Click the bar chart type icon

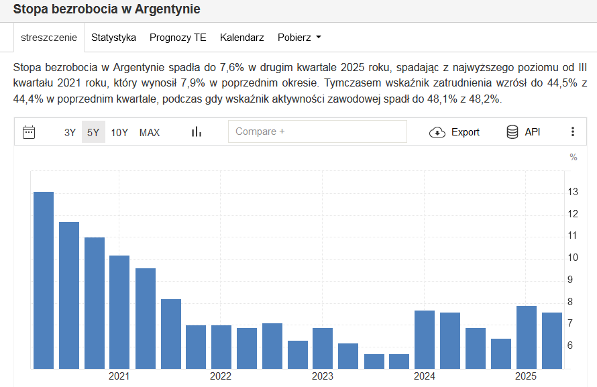196,132
